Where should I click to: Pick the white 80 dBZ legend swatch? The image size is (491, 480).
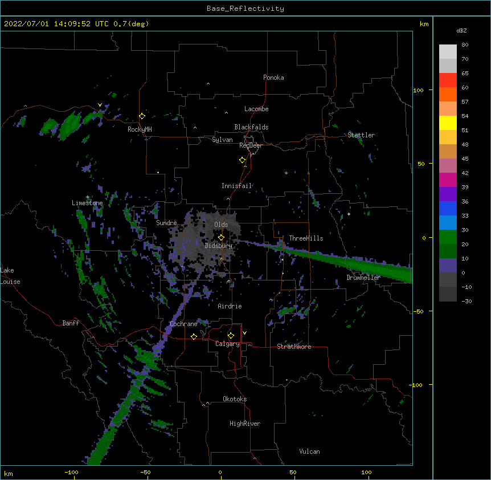coord(448,51)
